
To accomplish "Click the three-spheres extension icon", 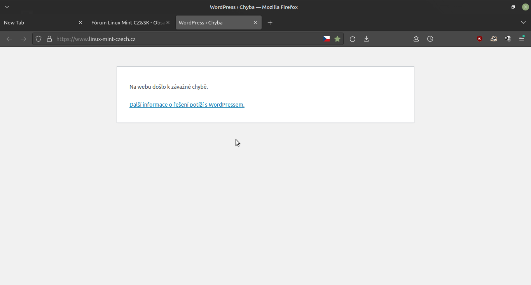I will pyautogui.click(x=508, y=39).
